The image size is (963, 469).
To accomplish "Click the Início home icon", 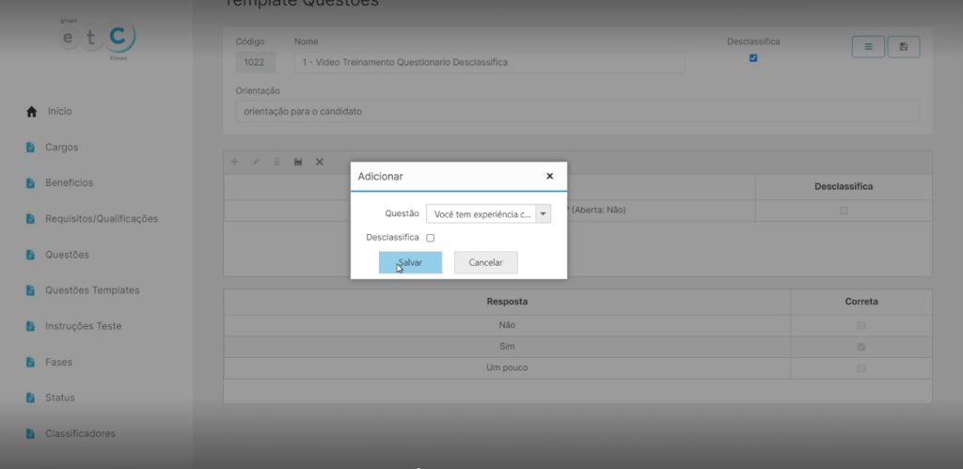I will [x=31, y=112].
